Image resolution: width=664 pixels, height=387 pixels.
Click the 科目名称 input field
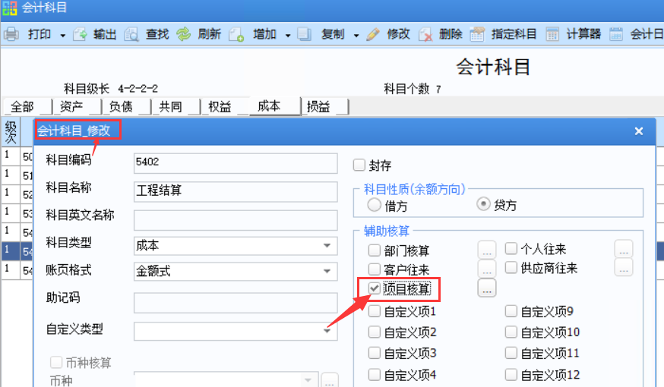235,191
